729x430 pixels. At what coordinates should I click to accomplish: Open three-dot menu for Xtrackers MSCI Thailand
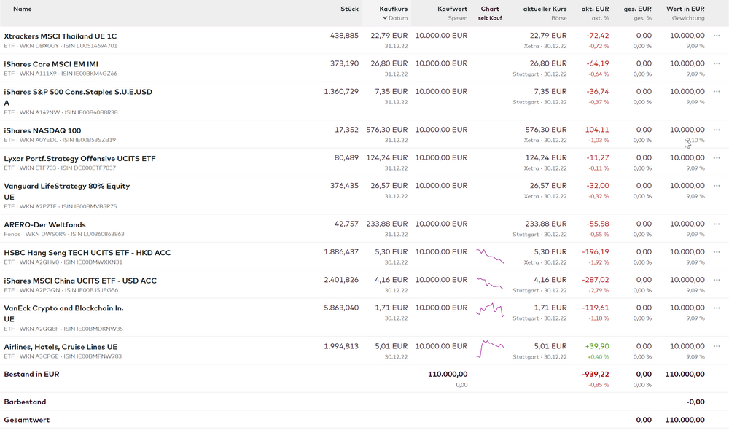coord(717,36)
